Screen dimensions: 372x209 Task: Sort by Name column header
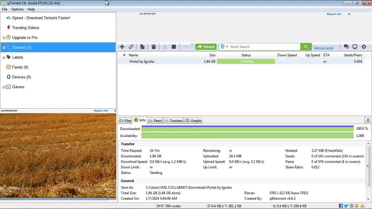(133, 55)
